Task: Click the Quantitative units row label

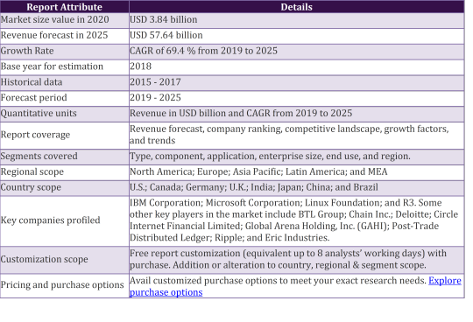Action: tap(39, 114)
